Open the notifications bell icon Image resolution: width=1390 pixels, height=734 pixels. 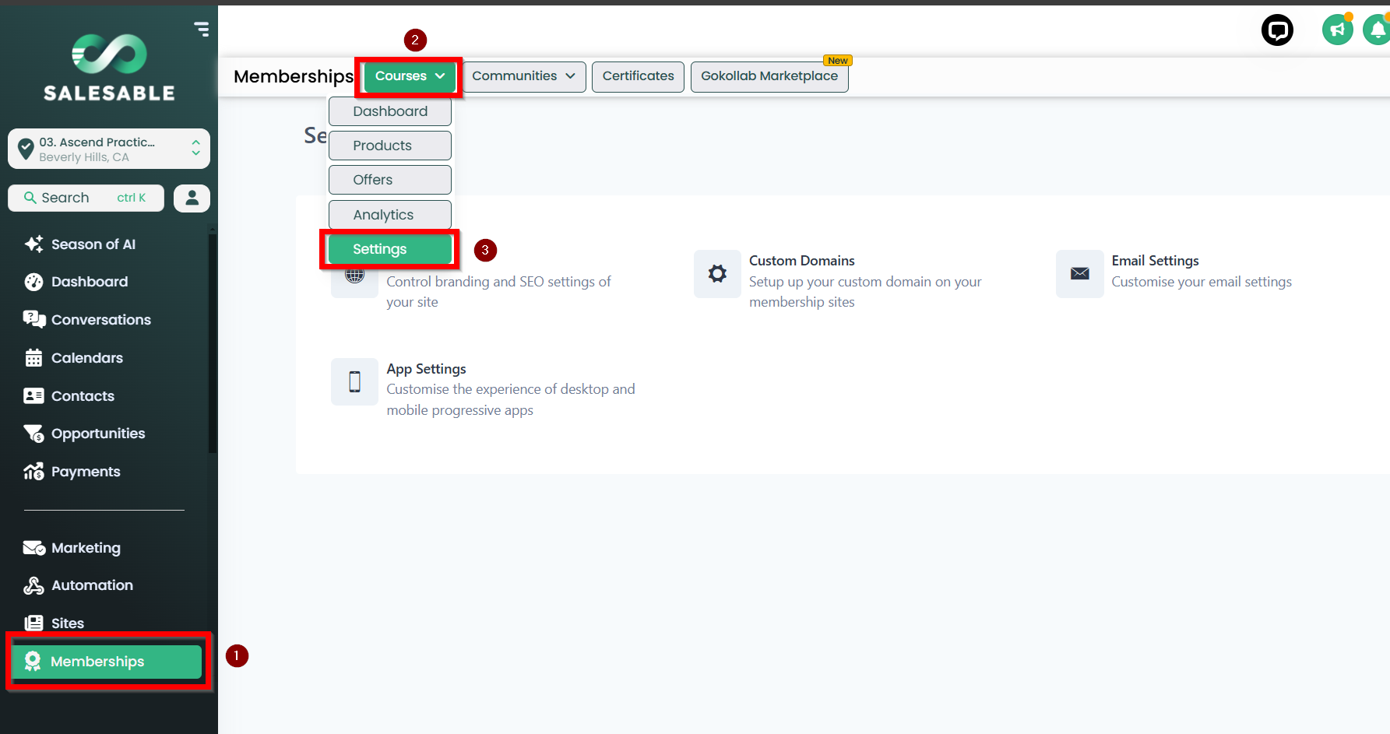(x=1377, y=30)
